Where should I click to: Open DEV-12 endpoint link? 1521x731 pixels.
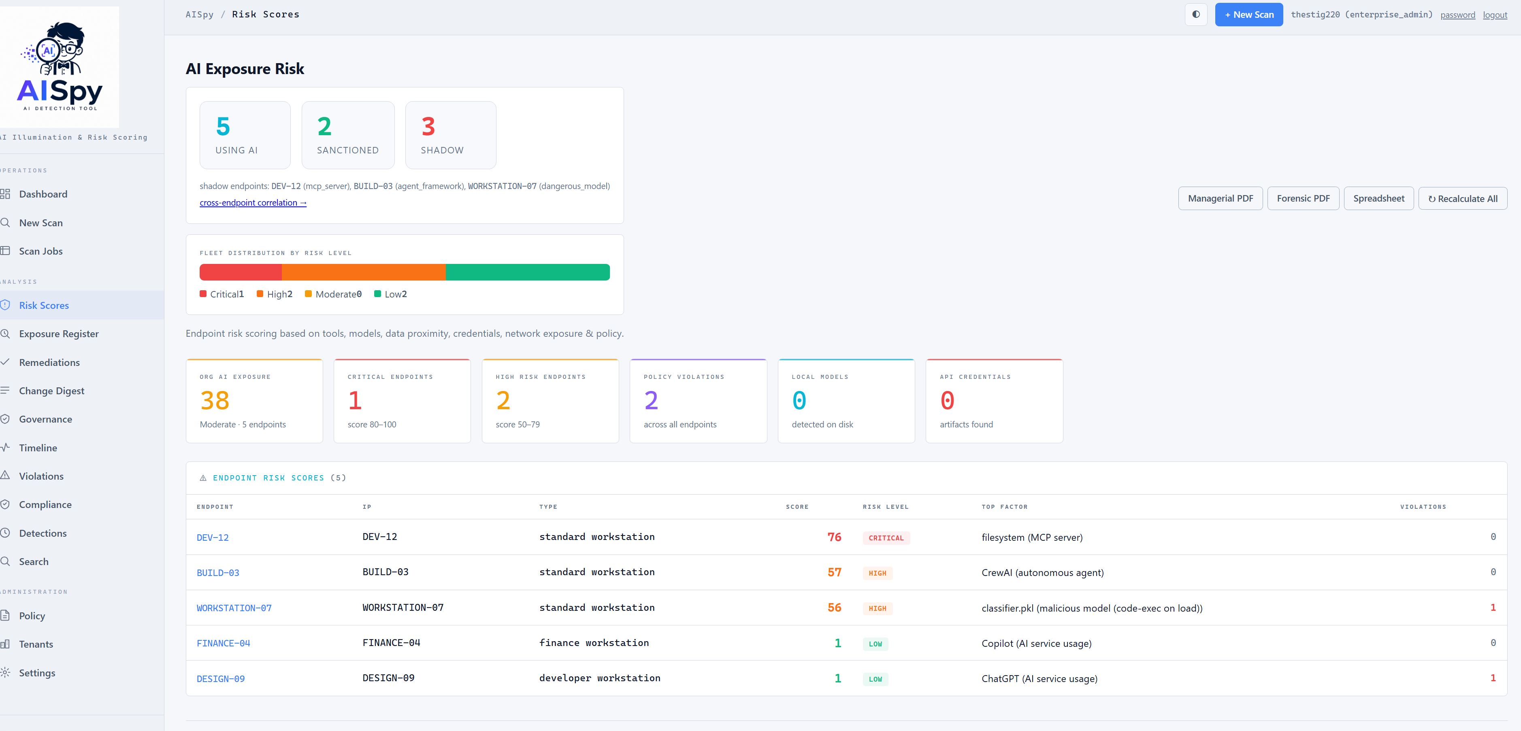[x=213, y=538]
